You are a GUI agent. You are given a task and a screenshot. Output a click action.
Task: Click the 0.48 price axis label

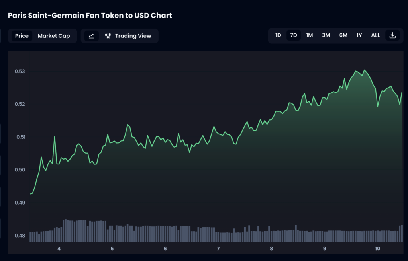click(x=20, y=236)
